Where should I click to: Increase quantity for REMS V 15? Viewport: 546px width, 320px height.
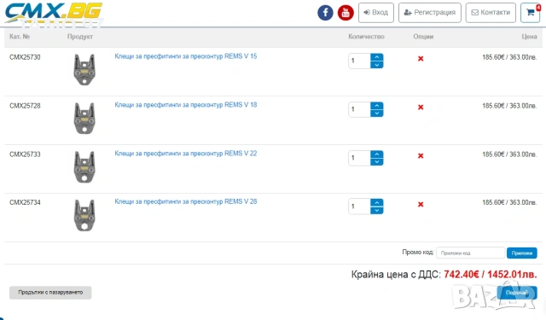(377, 57)
